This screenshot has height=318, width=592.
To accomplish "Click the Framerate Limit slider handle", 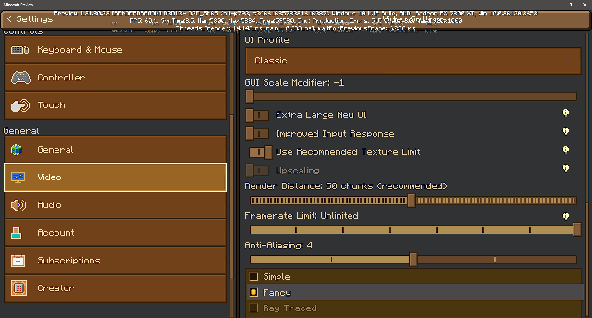I will [577, 230].
